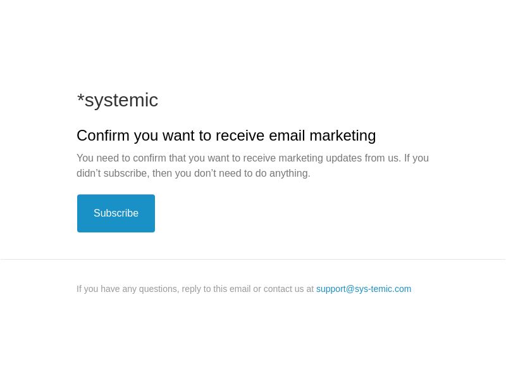Click footer text "If you have any questions"
Viewport: 506px width, 380px height.
(127, 289)
